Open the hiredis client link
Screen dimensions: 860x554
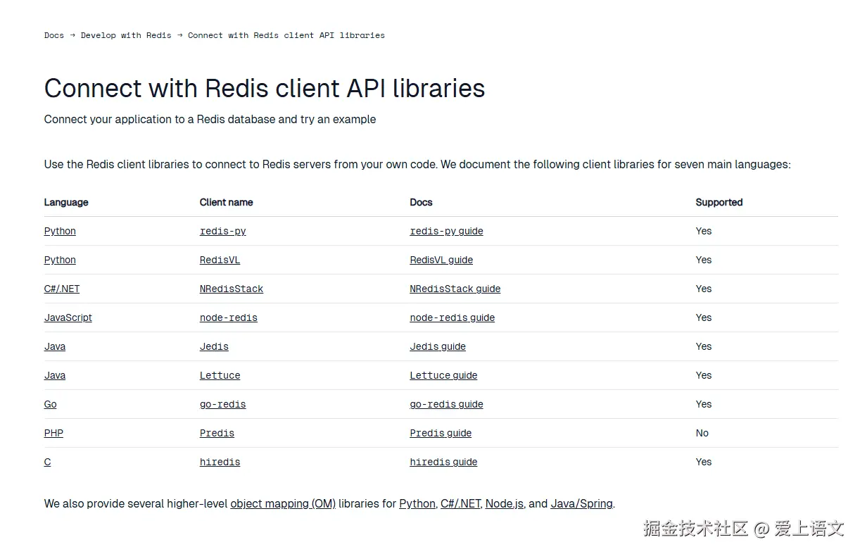220,462
